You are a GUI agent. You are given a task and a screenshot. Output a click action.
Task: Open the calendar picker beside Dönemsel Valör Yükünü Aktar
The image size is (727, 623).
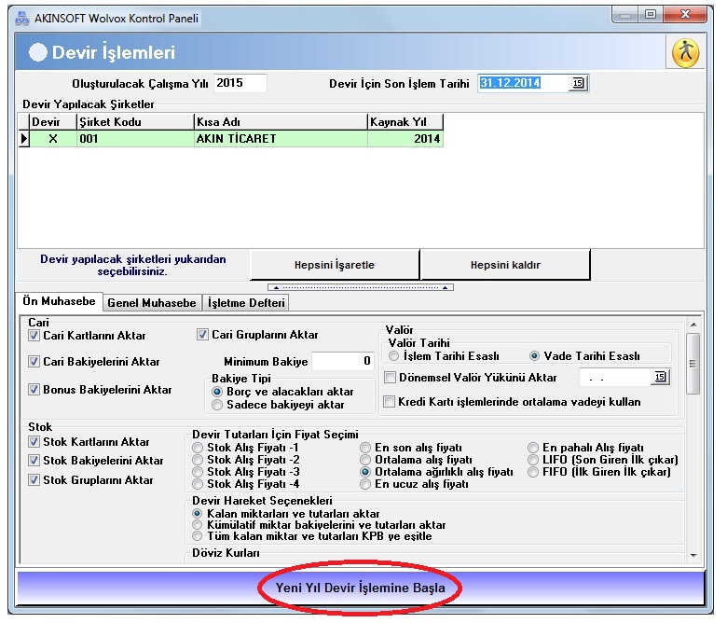[x=660, y=377]
